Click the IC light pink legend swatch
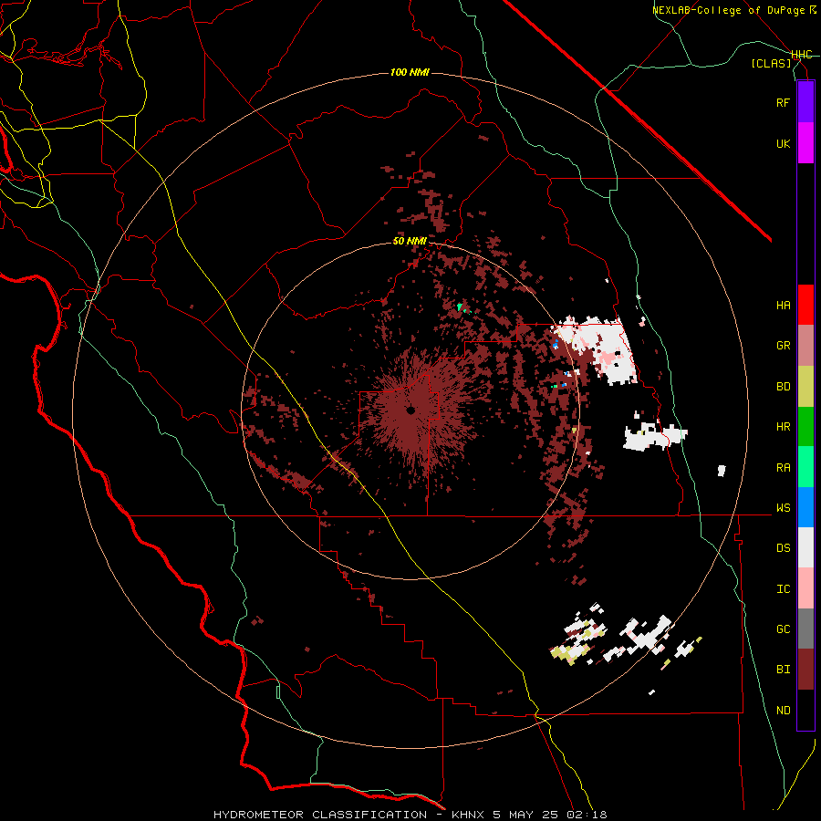The image size is (821, 821). coord(805,588)
